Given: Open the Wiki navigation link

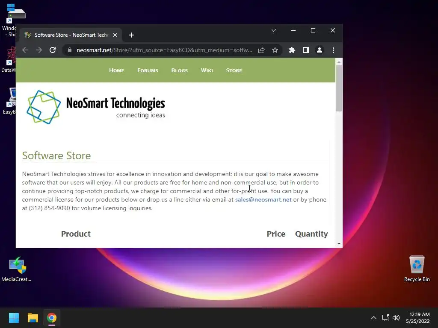Looking at the screenshot, I should point(207,70).
